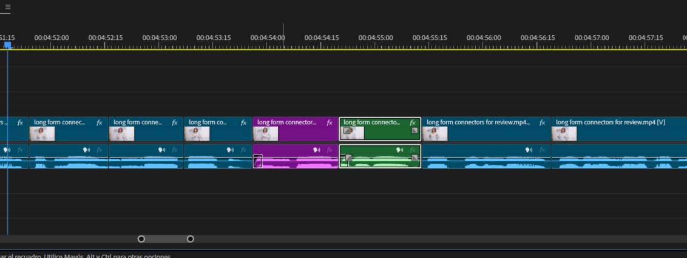Move playhead to 00:04:54:00 on ruler
This screenshot has width=687, height=258.
(x=268, y=38)
